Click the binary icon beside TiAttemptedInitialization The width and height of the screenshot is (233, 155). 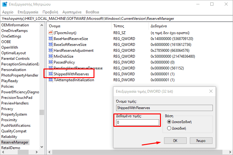tap(51, 80)
